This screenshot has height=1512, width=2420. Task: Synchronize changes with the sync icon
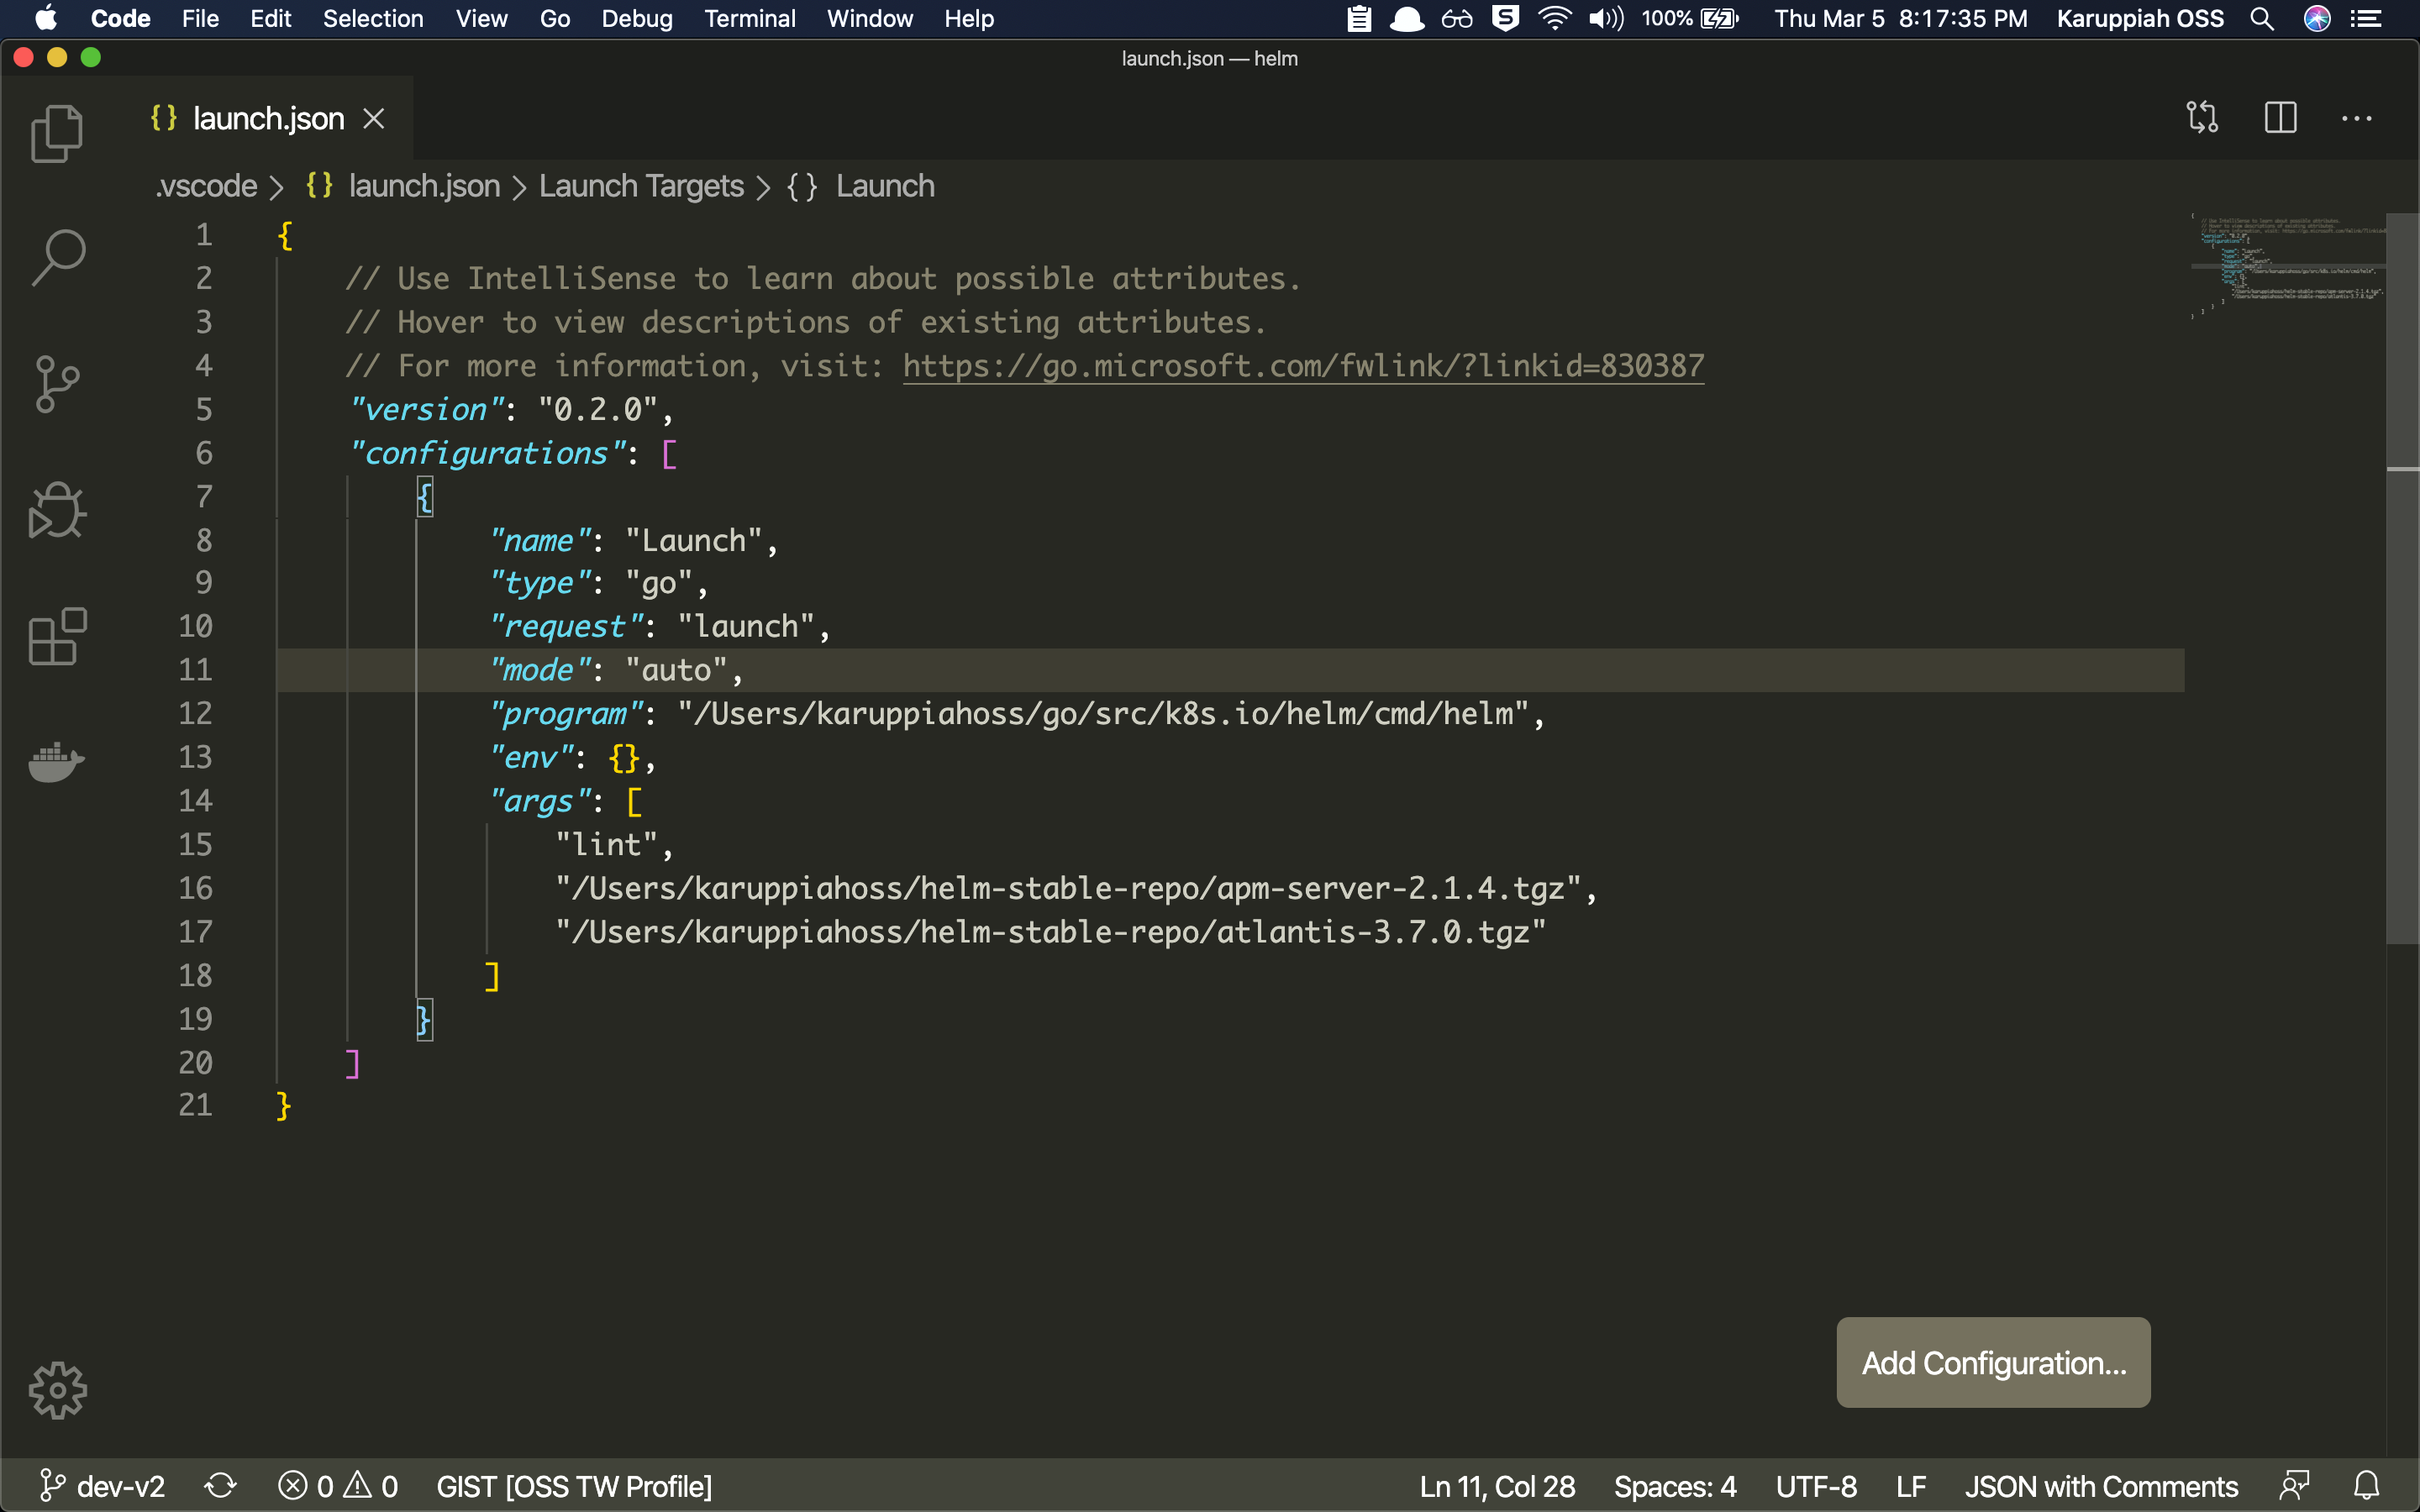(221, 1486)
